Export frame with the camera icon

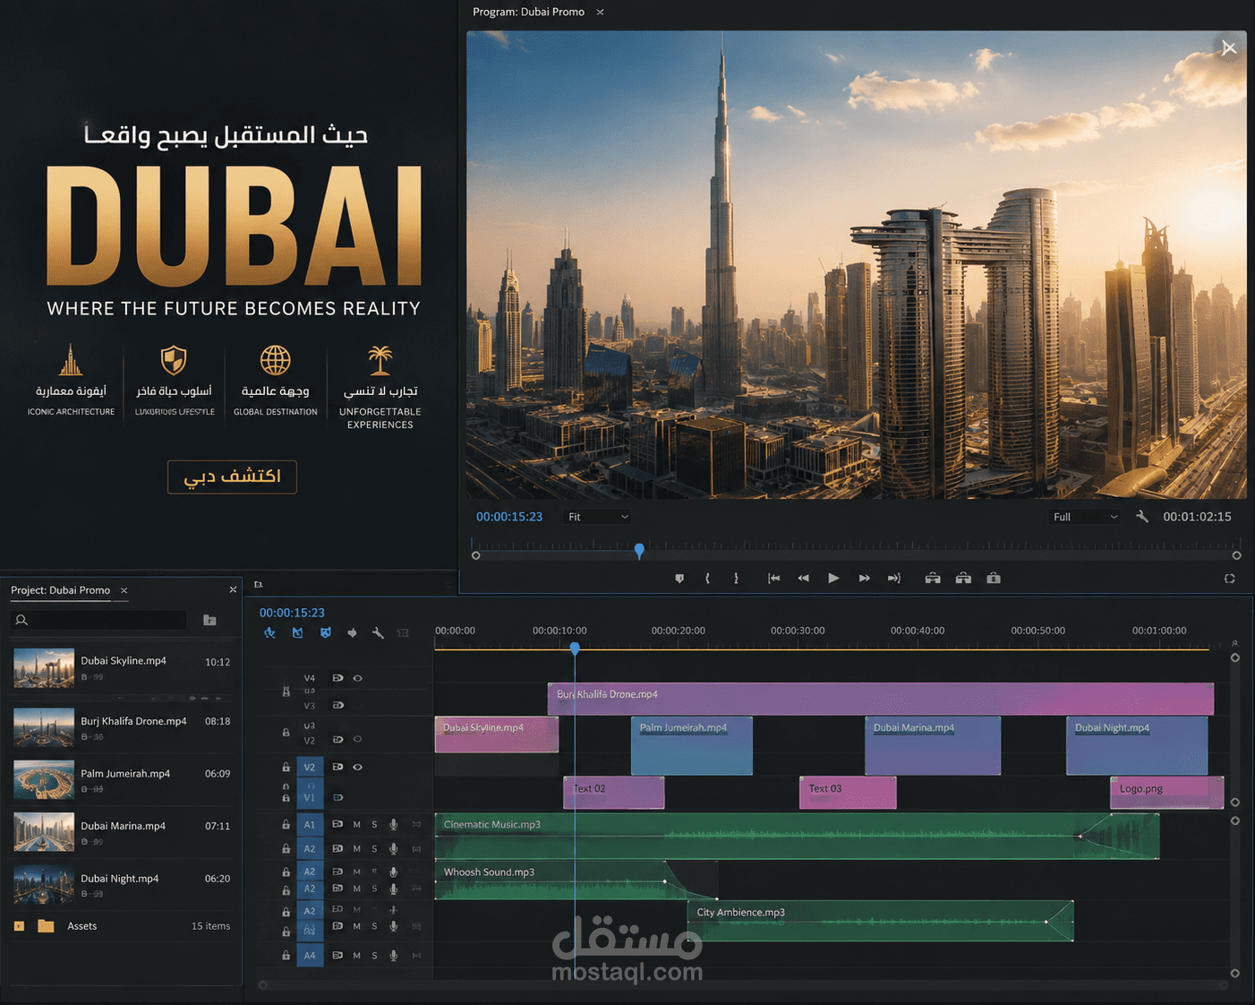(x=994, y=579)
